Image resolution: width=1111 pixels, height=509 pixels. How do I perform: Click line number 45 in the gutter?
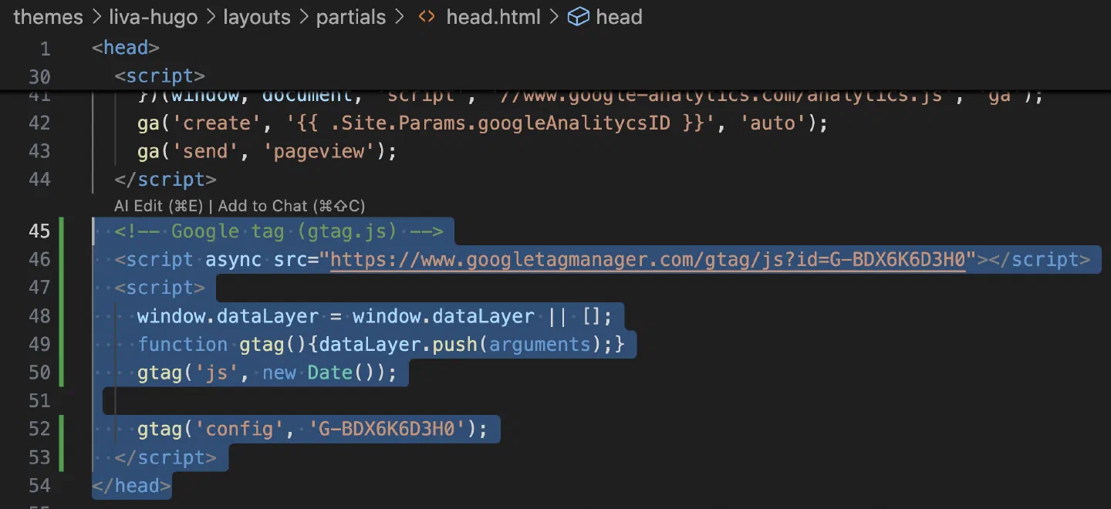[39, 231]
